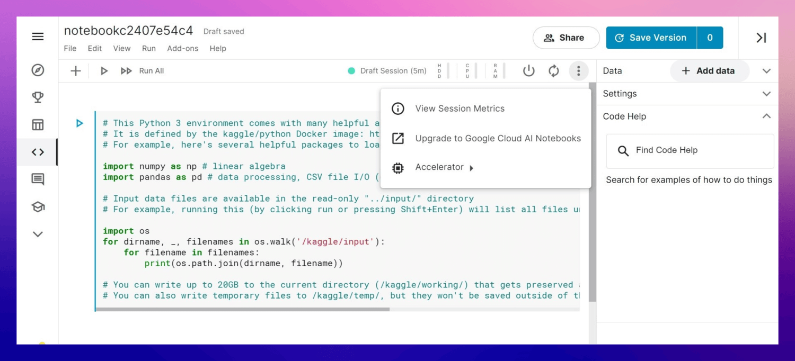
Task: Open the Run menu
Action: [x=149, y=48]
